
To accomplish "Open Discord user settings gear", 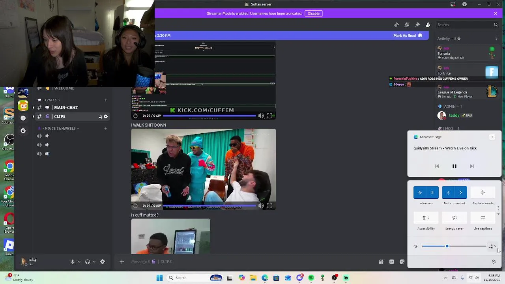I will (103, 262).
